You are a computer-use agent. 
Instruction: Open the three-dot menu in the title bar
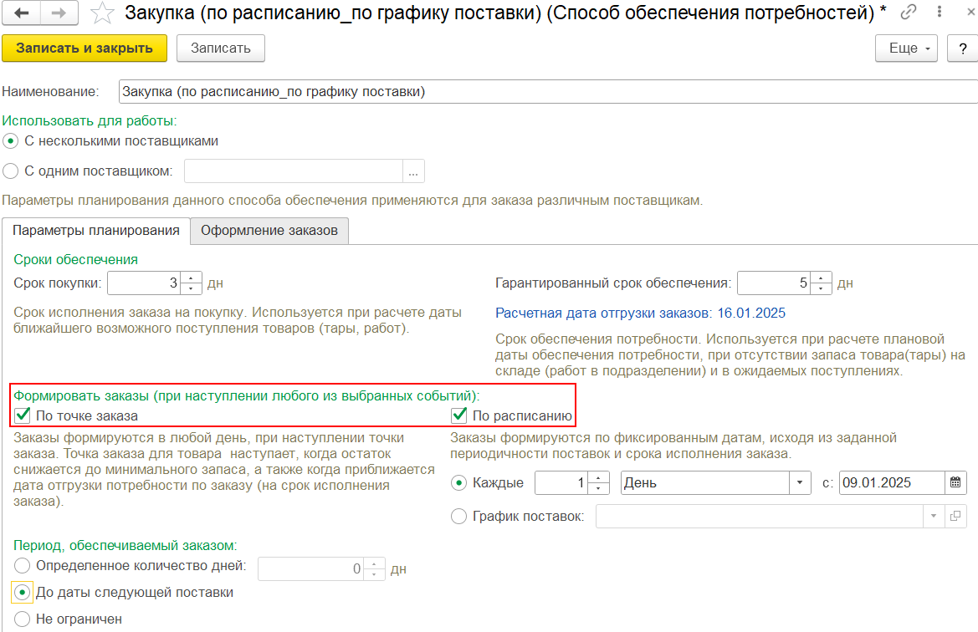940,12
